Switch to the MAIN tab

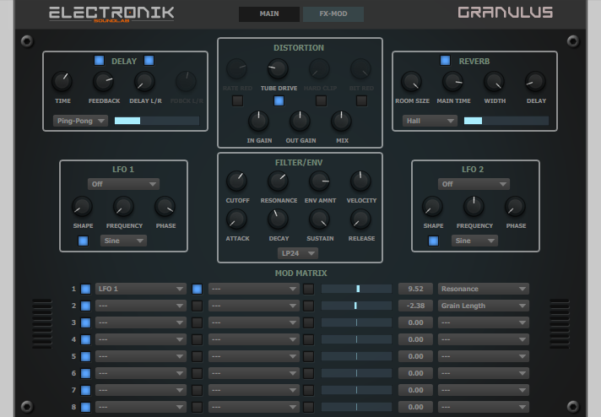point(269,14)
